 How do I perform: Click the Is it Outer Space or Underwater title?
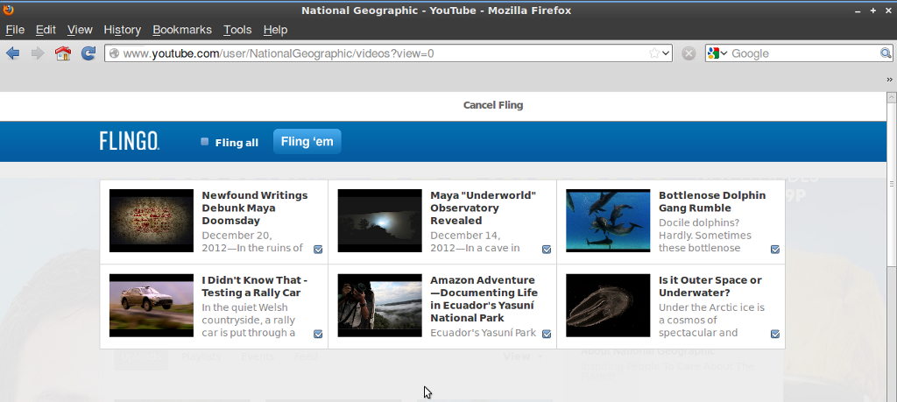pos(710,286)
